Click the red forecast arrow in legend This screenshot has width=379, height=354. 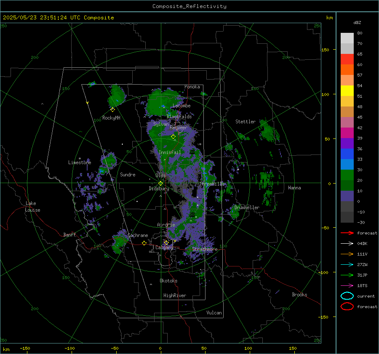pos(347,233)
